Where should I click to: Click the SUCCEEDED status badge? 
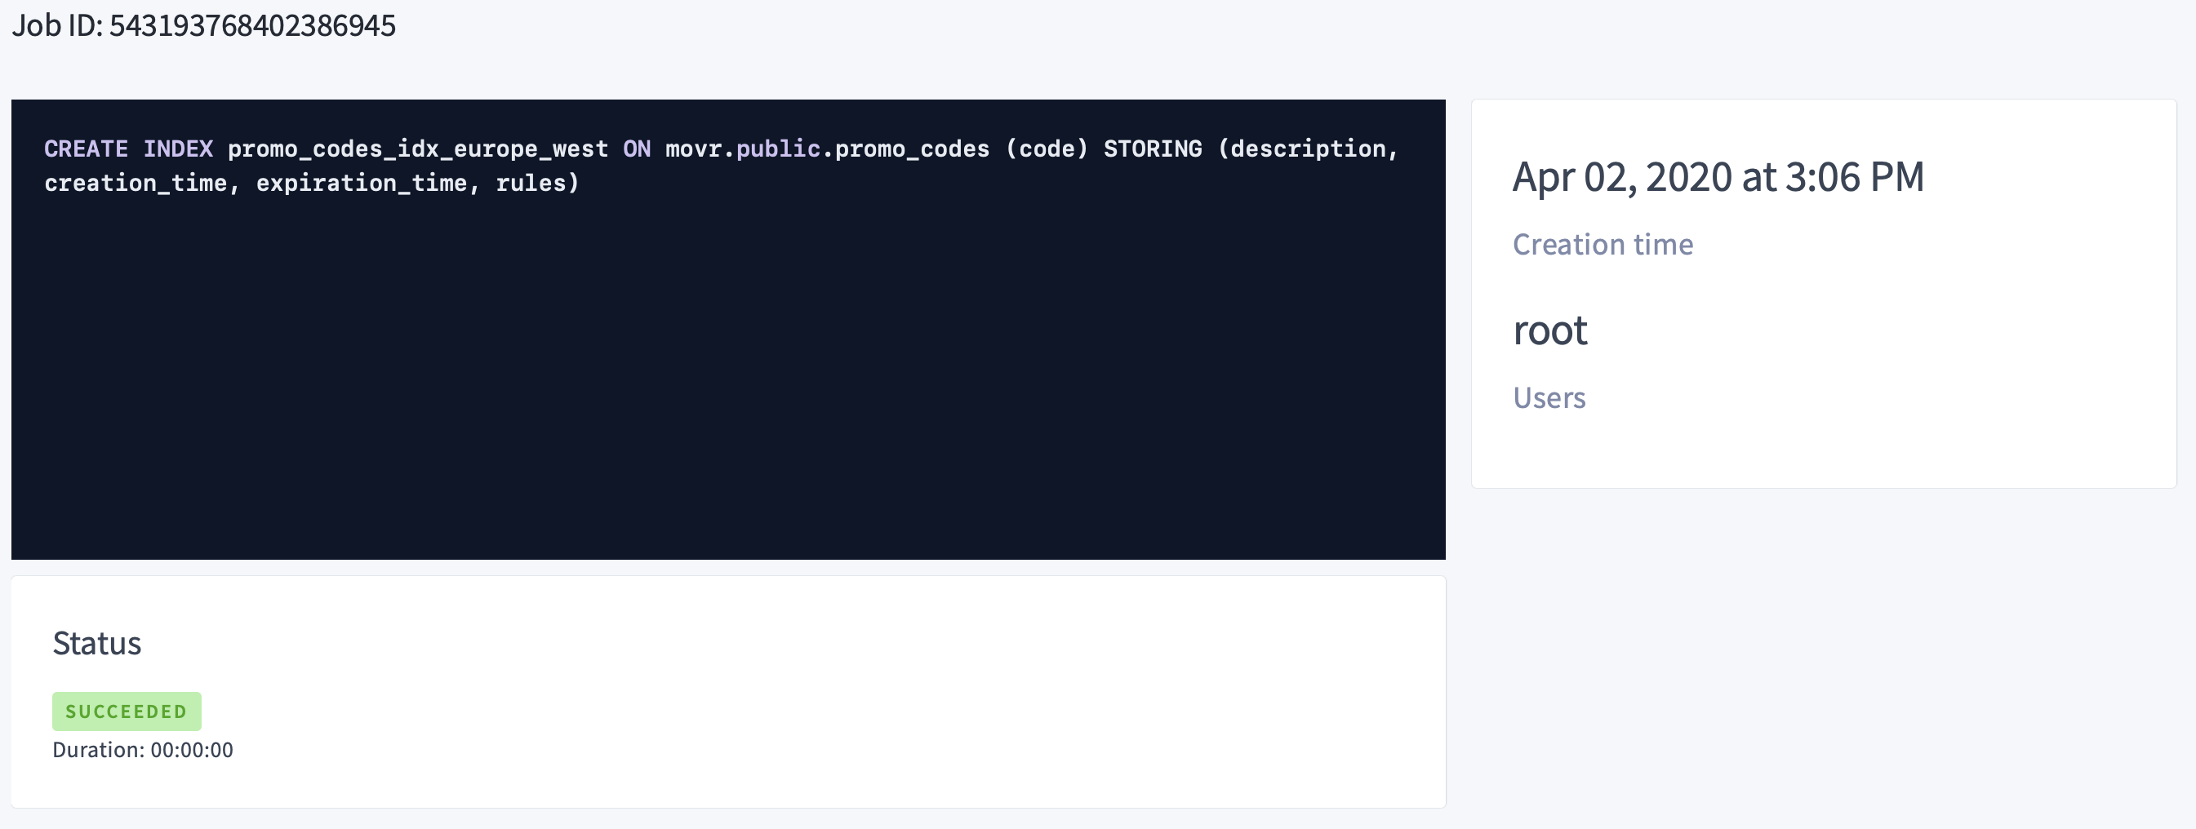(x=127, y=711)
